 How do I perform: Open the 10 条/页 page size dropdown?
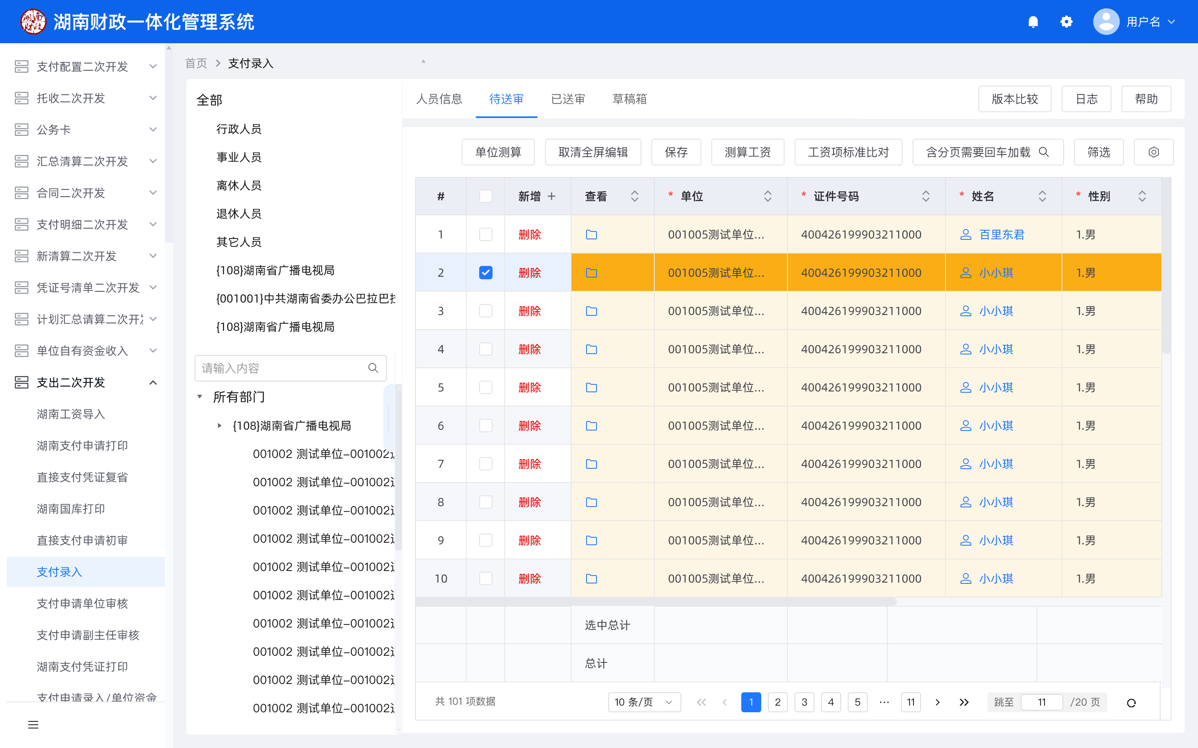tap(644, 702)
